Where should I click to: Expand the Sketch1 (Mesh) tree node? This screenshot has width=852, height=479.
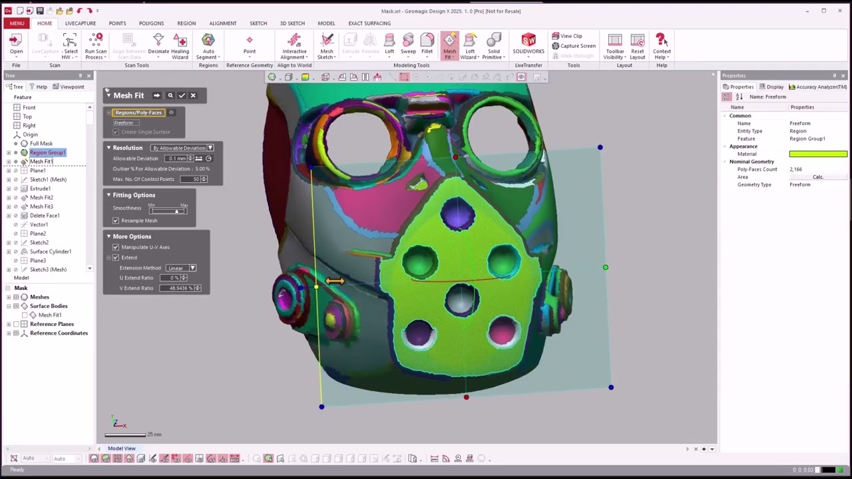(x=9, y=180)
